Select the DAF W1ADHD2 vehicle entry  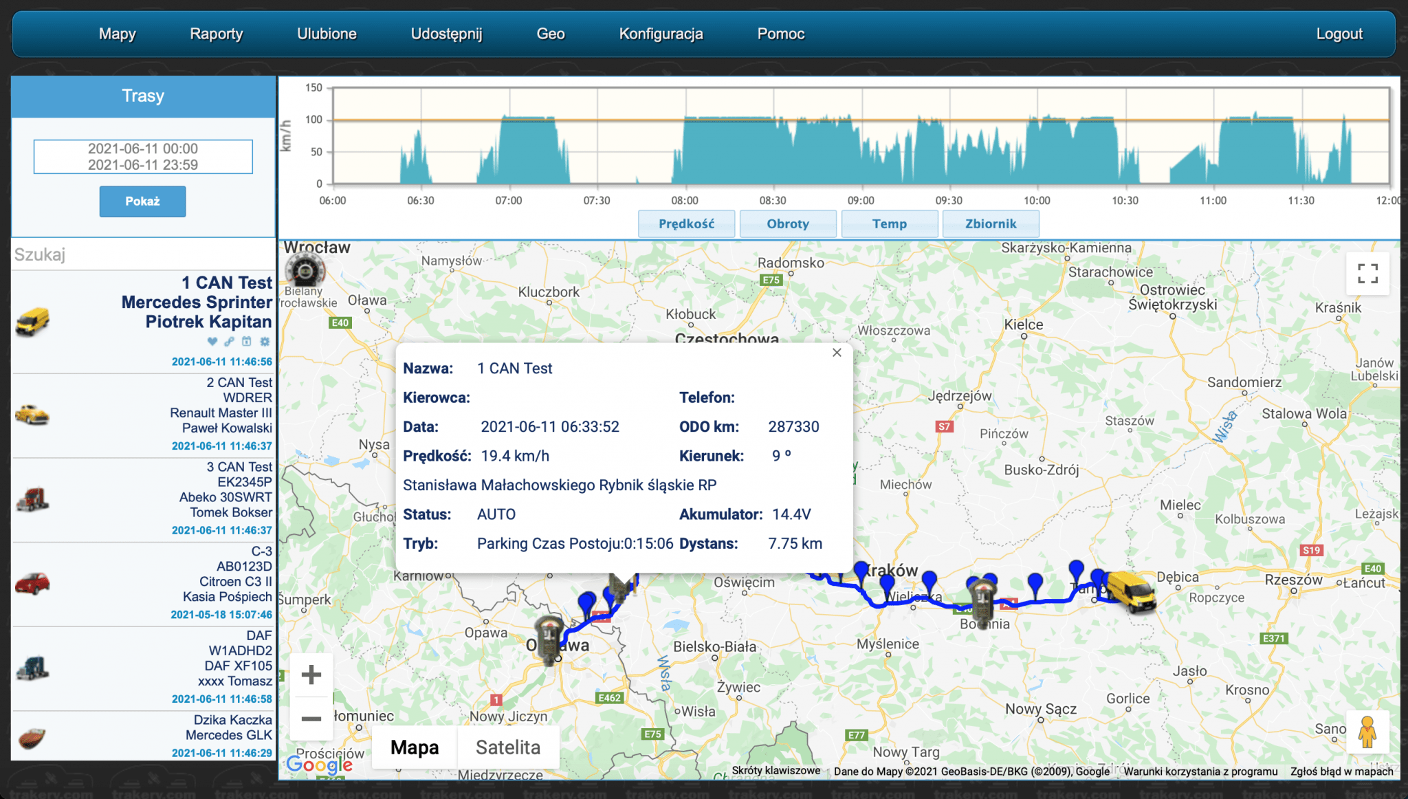point(143,668)
